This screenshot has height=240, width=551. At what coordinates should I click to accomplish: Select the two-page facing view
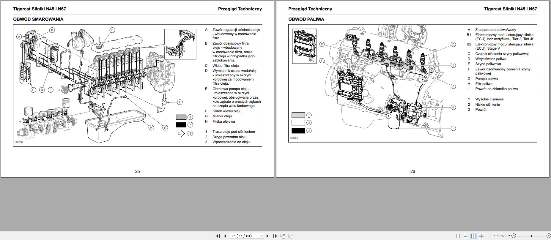[473, 236]
